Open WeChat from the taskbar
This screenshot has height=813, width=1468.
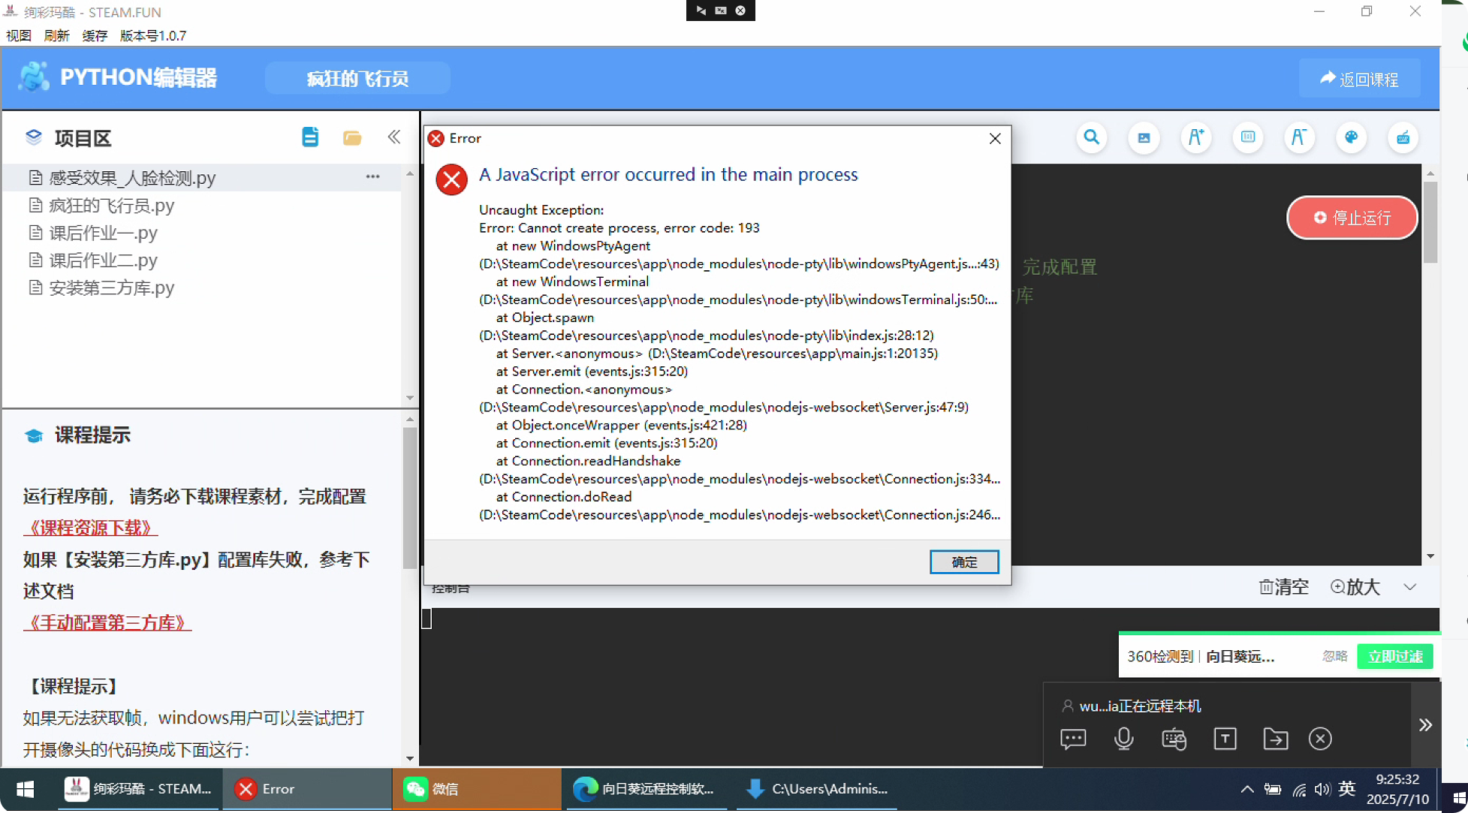432,789
